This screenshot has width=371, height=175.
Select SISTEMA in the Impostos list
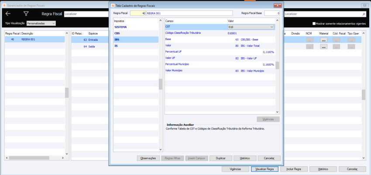click(x=136, y=27)
